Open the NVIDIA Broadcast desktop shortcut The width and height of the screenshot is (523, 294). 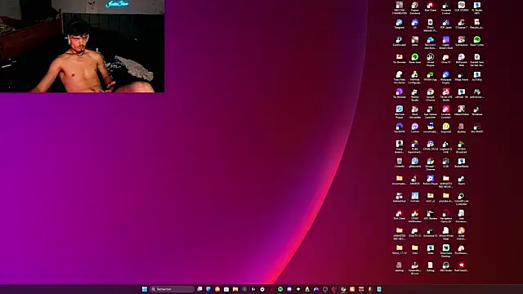[461, 147]
